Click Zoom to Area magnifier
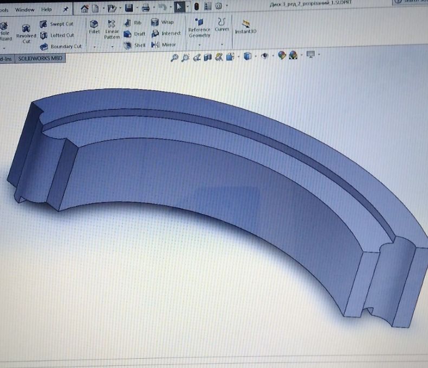Screen dimensions: 428x368 coord(185,58)
